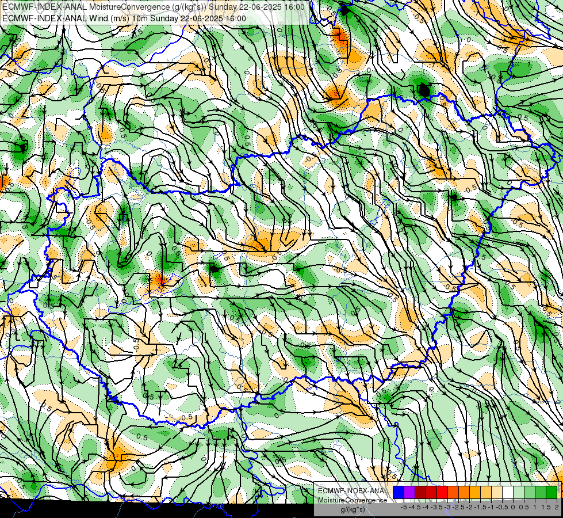Select the legend swatch between -3 and -2.5
This screenshot has width=563, height=518.
click(x=453, y=492)
